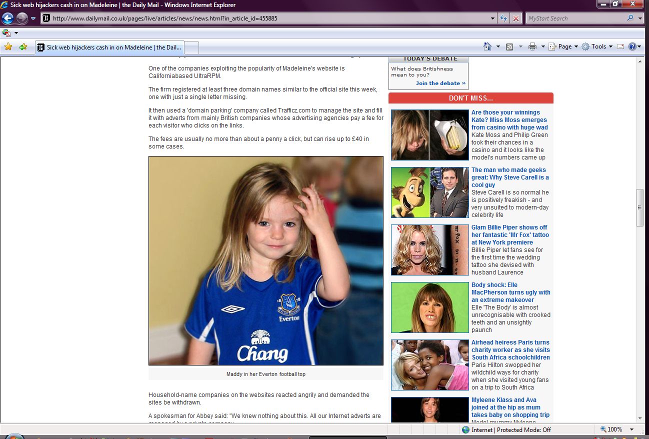Click the Refresh page icon

point(504,18)
